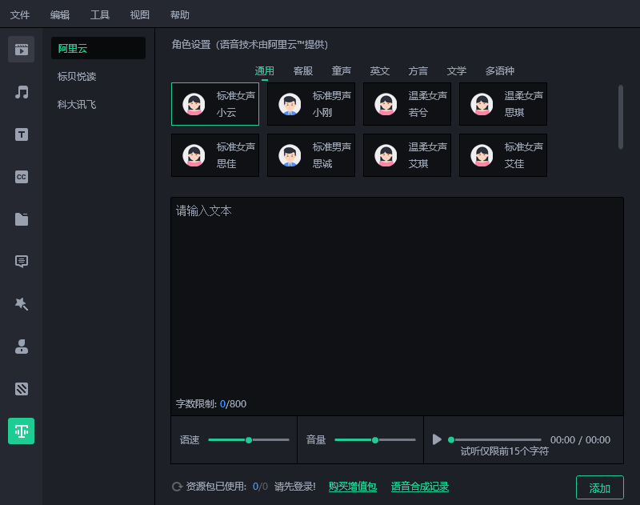
Task: Click the 语速 speed slider handle
Action: tap(249, 440)
